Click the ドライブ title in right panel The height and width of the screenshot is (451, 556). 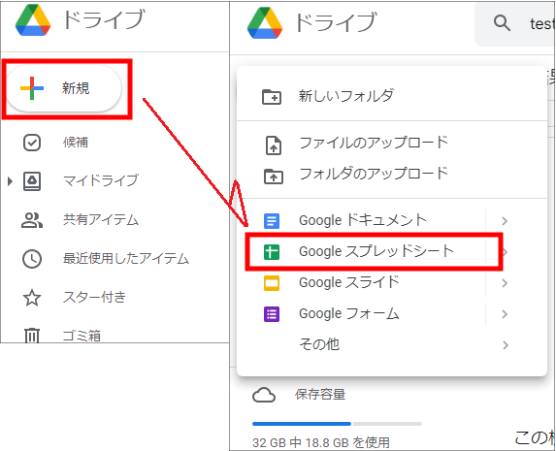(336, 22)
